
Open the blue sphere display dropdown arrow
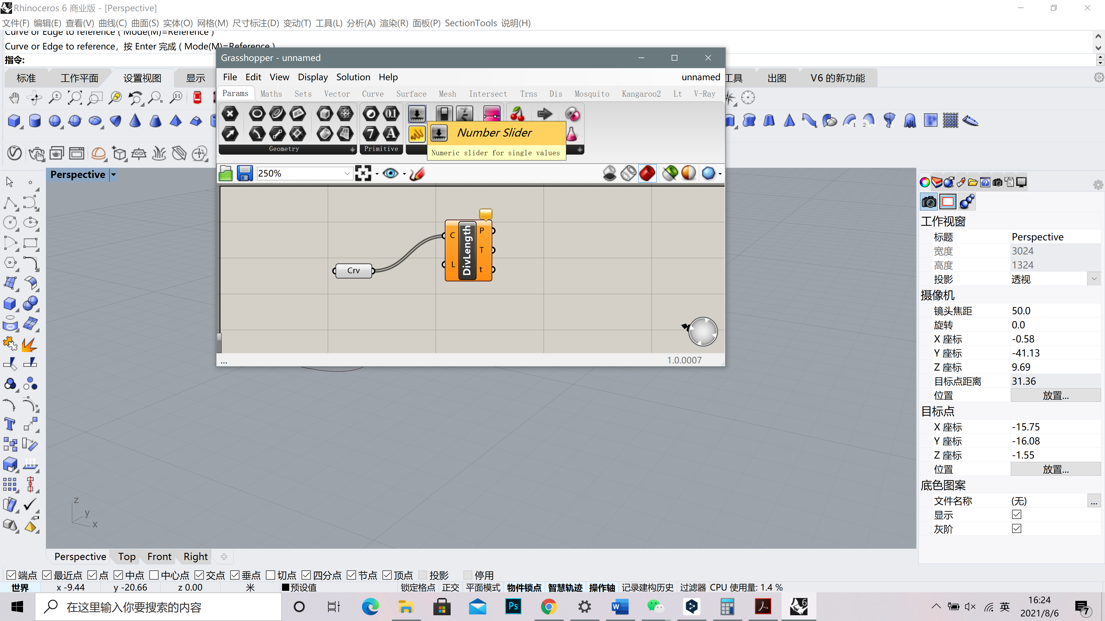coord(720,174)
